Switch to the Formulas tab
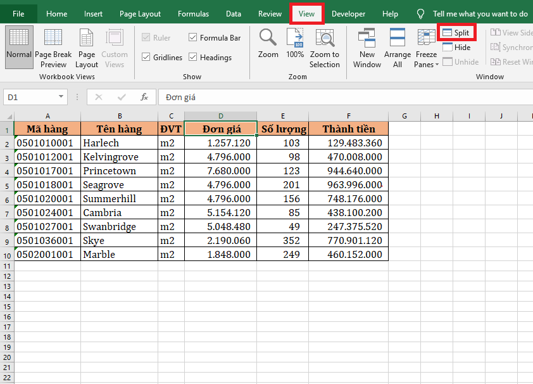Screen dimensions: 533x384 pos(193,13)
